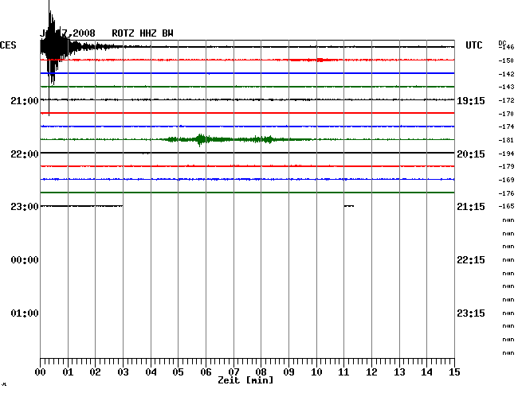The image size is (518, 393).
Task: Click the 09 minute axis label
Action: (288, 372)
